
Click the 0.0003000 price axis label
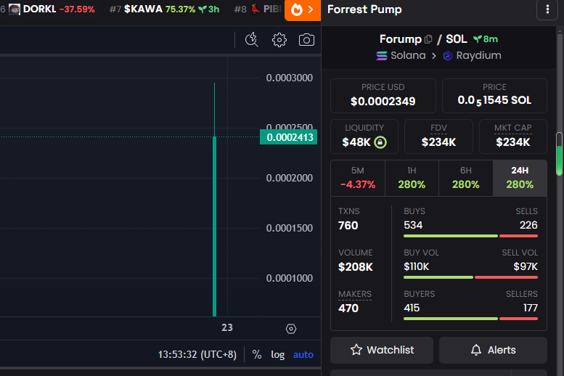[289, 78]
